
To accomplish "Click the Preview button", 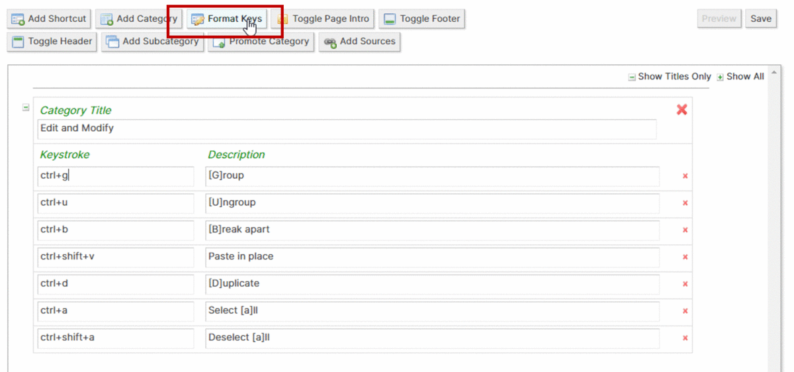I will coord(719,19).
